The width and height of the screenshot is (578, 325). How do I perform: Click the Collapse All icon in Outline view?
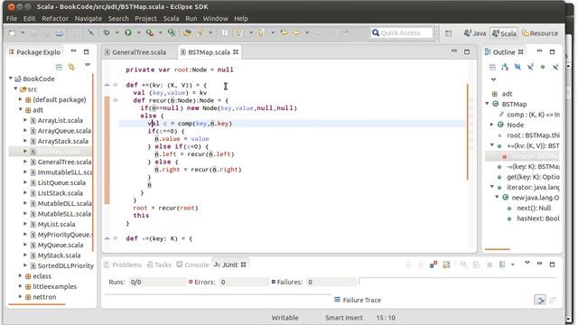point(492,67)
